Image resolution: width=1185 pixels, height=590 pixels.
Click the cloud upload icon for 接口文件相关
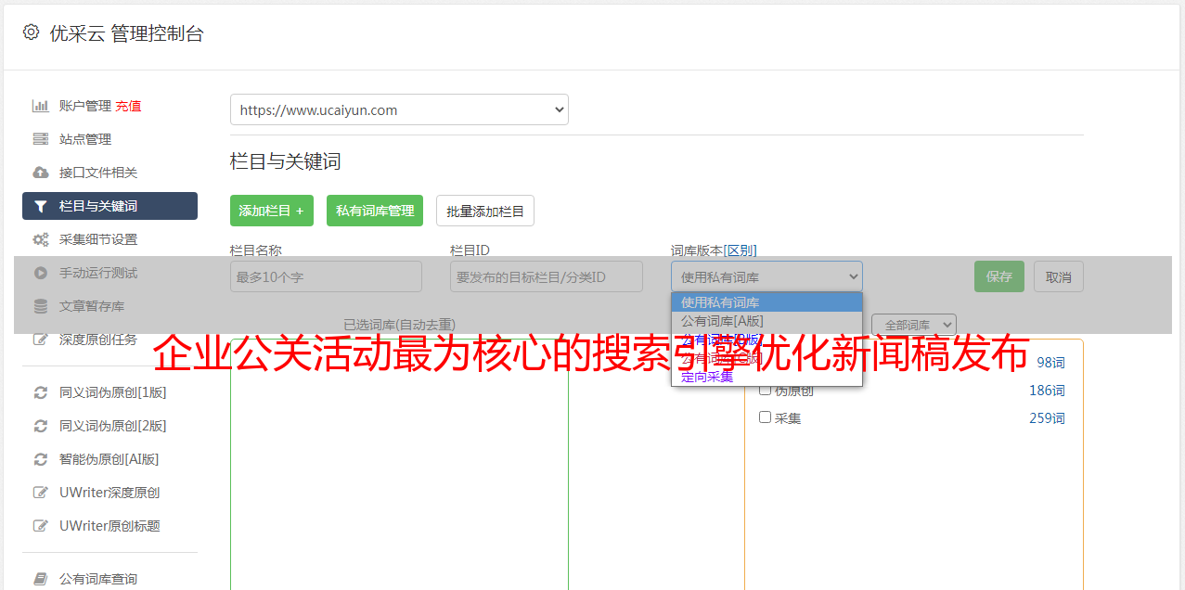41,173
